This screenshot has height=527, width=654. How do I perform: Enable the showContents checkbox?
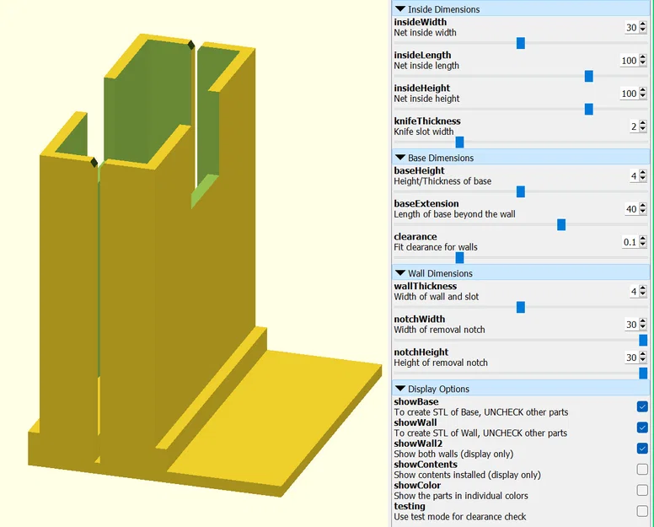[642, 469]
